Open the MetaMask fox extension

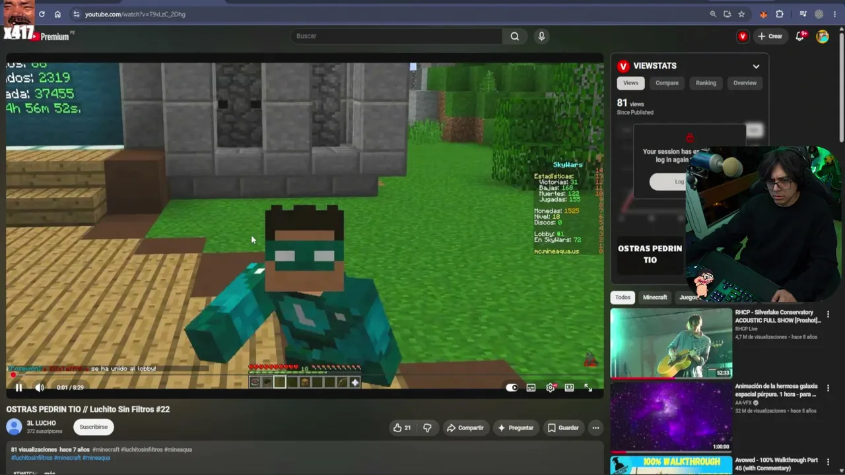coord(764,14)
